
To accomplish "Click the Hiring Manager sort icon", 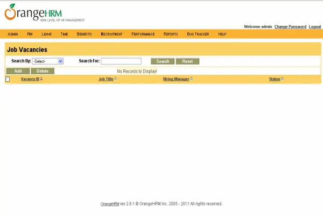I will coord(191,79).
